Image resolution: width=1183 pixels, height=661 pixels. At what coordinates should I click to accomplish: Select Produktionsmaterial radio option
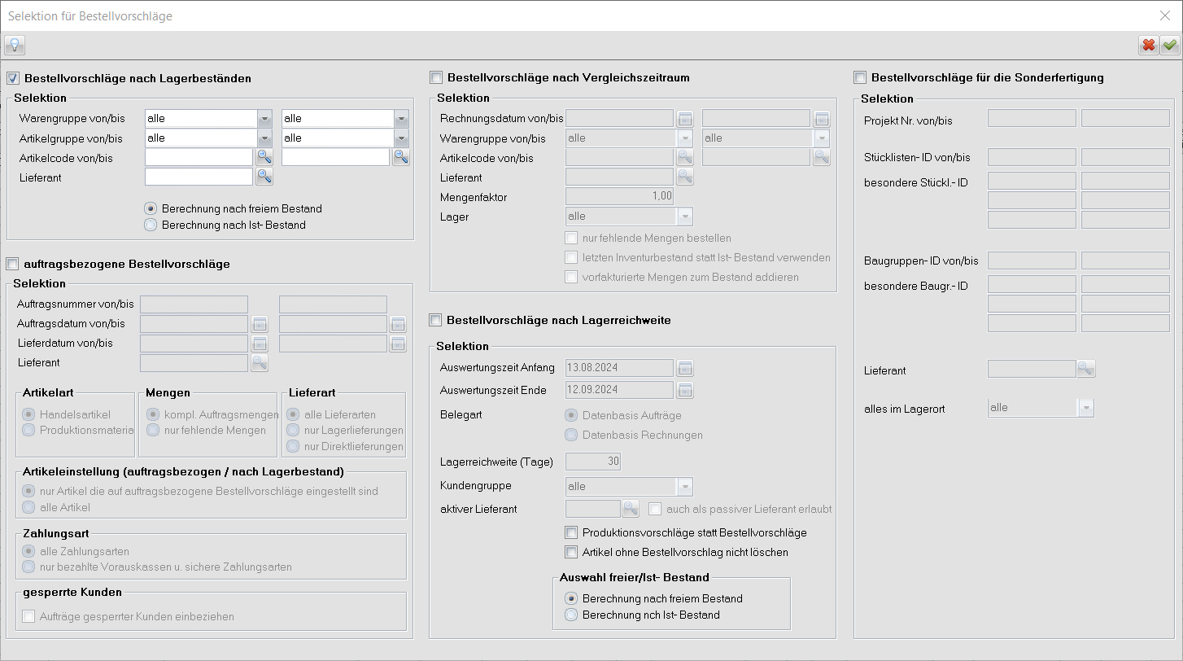click(x=29, y=430)
